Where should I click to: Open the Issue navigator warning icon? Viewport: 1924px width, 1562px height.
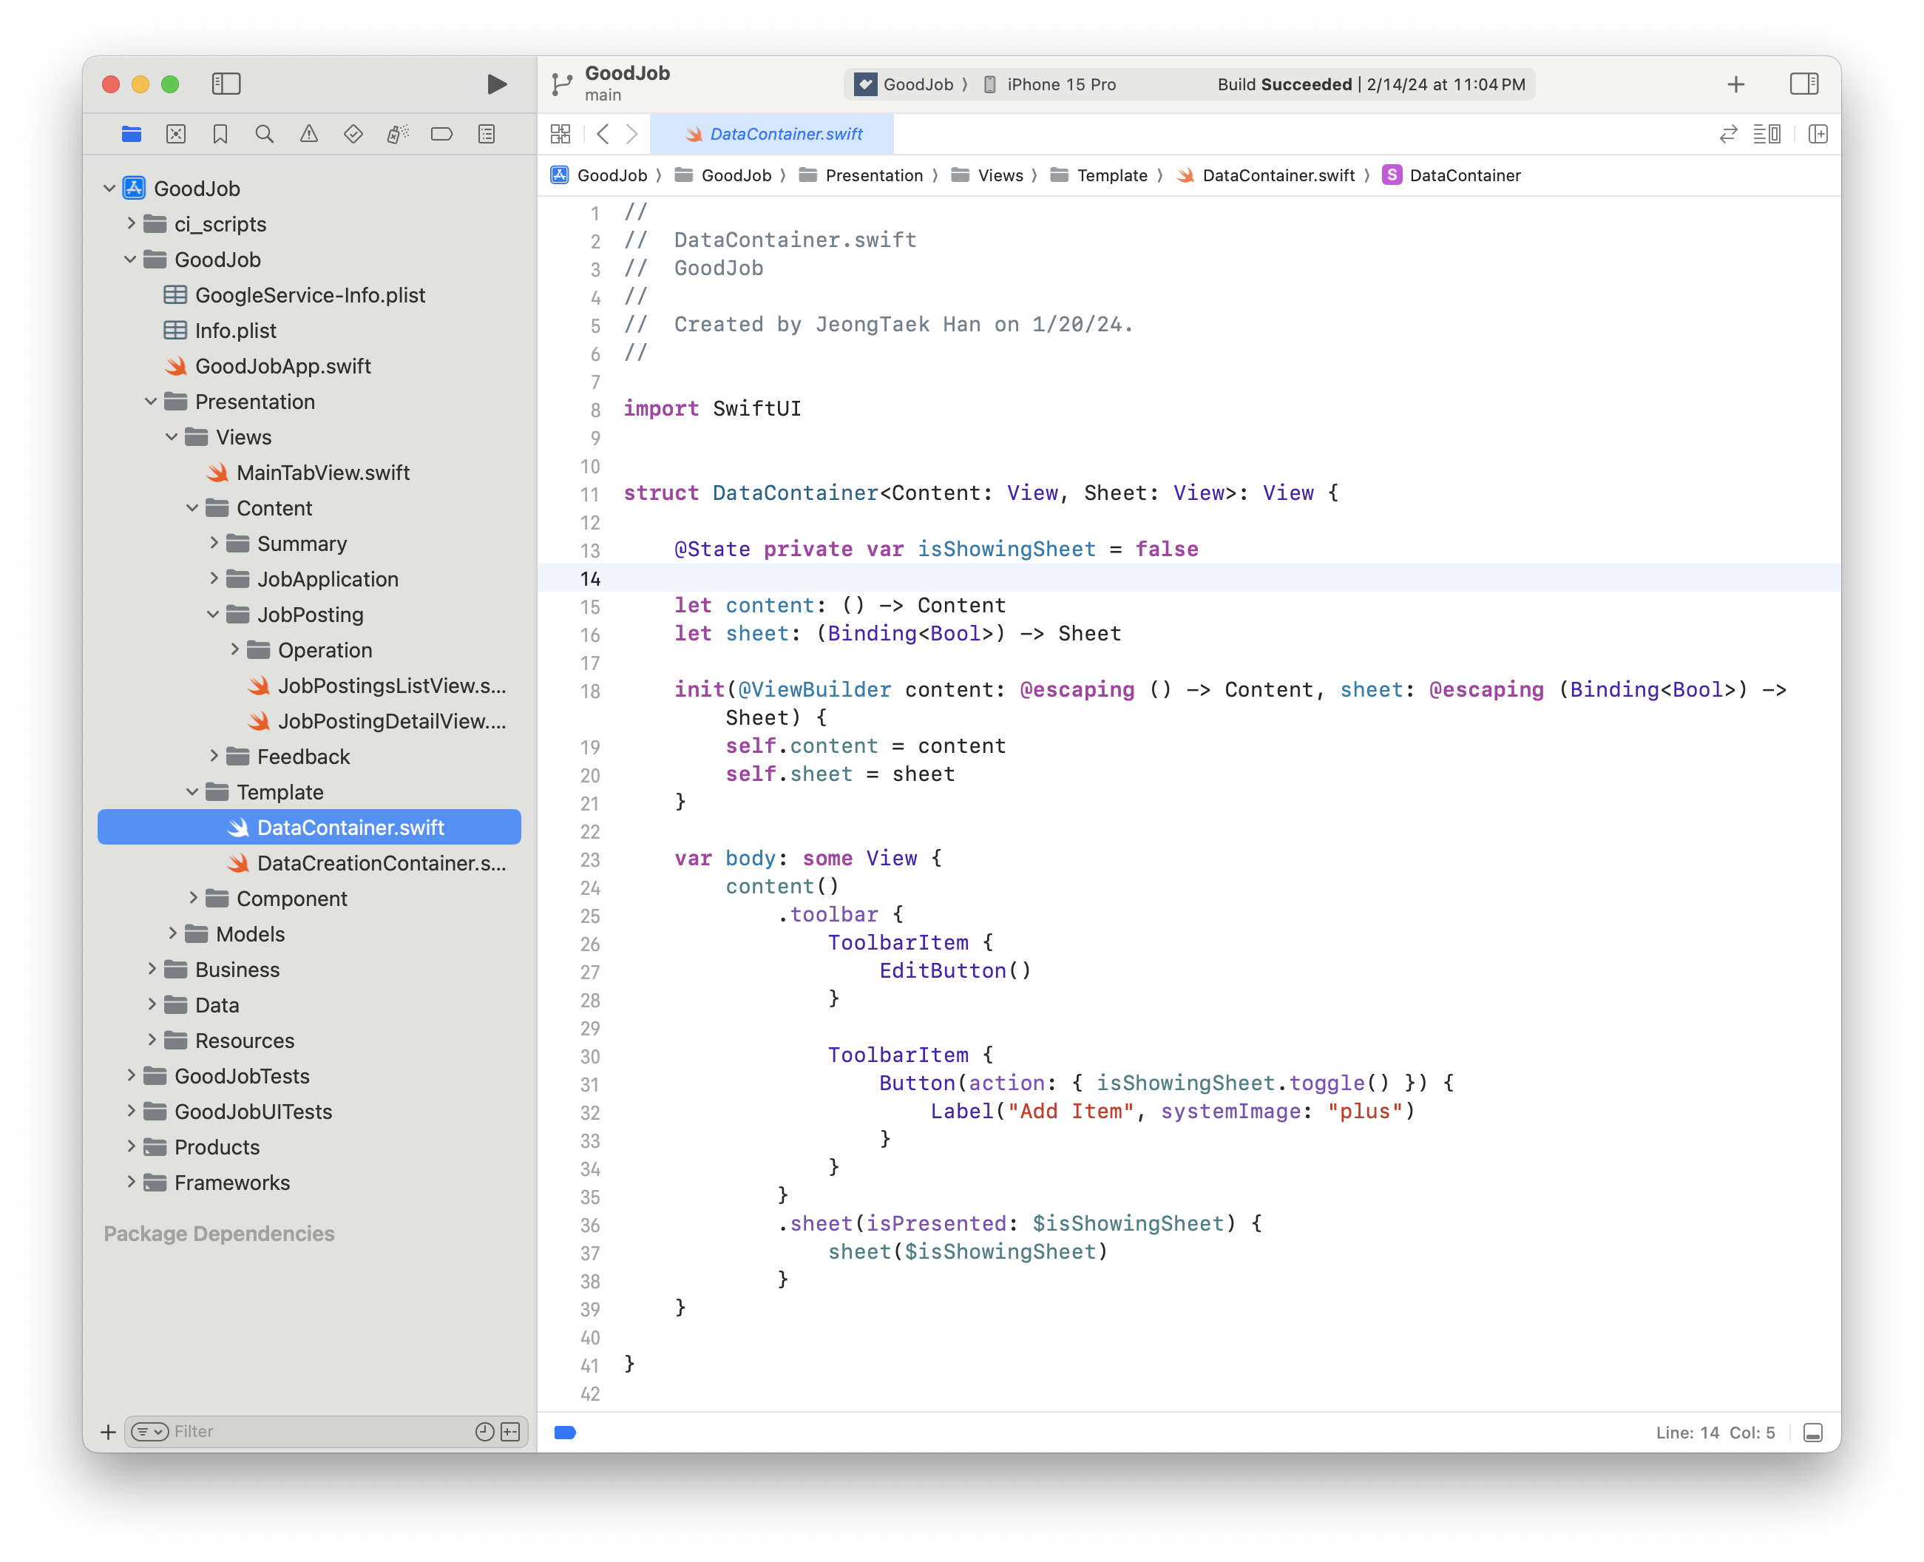point(308,134)
